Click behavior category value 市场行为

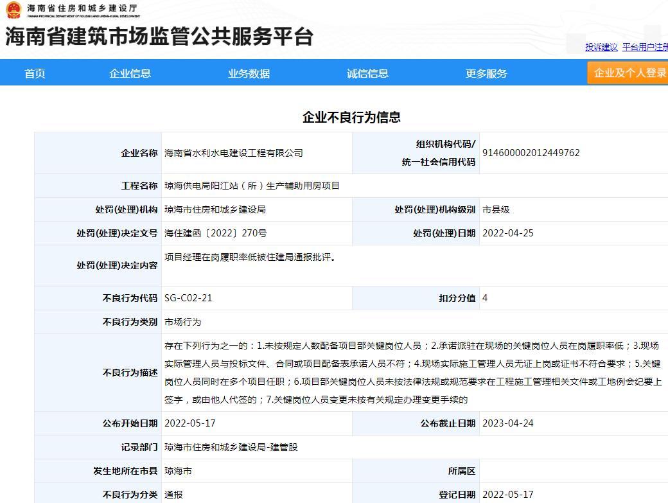tap(183, 322)
